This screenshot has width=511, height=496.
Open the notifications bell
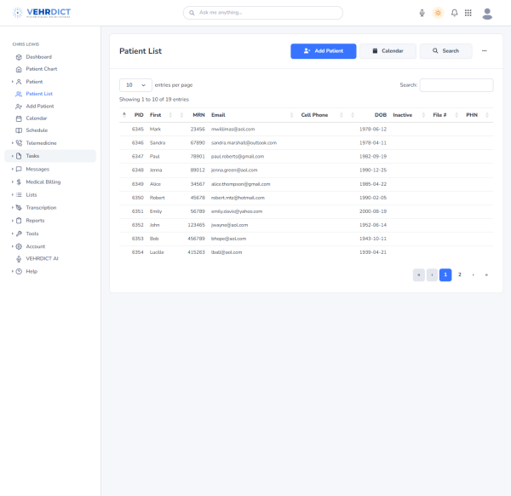click(x=454, y=13)
